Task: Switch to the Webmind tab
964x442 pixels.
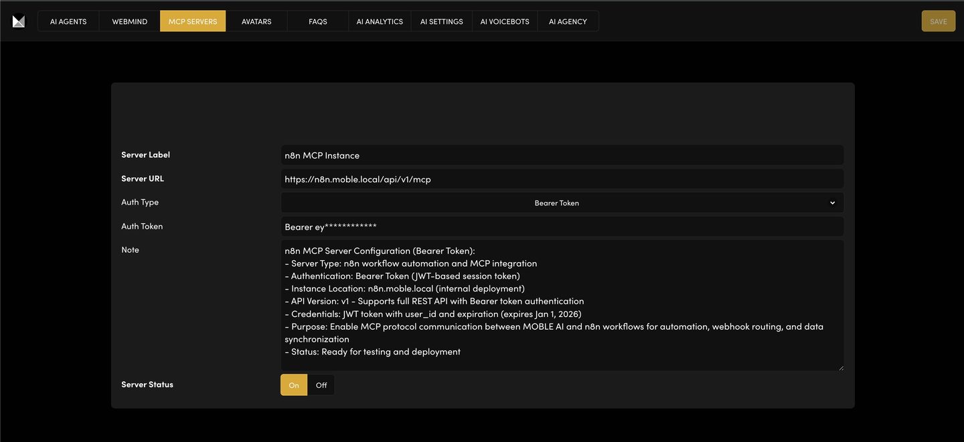Action: click(x=129, y=21)
